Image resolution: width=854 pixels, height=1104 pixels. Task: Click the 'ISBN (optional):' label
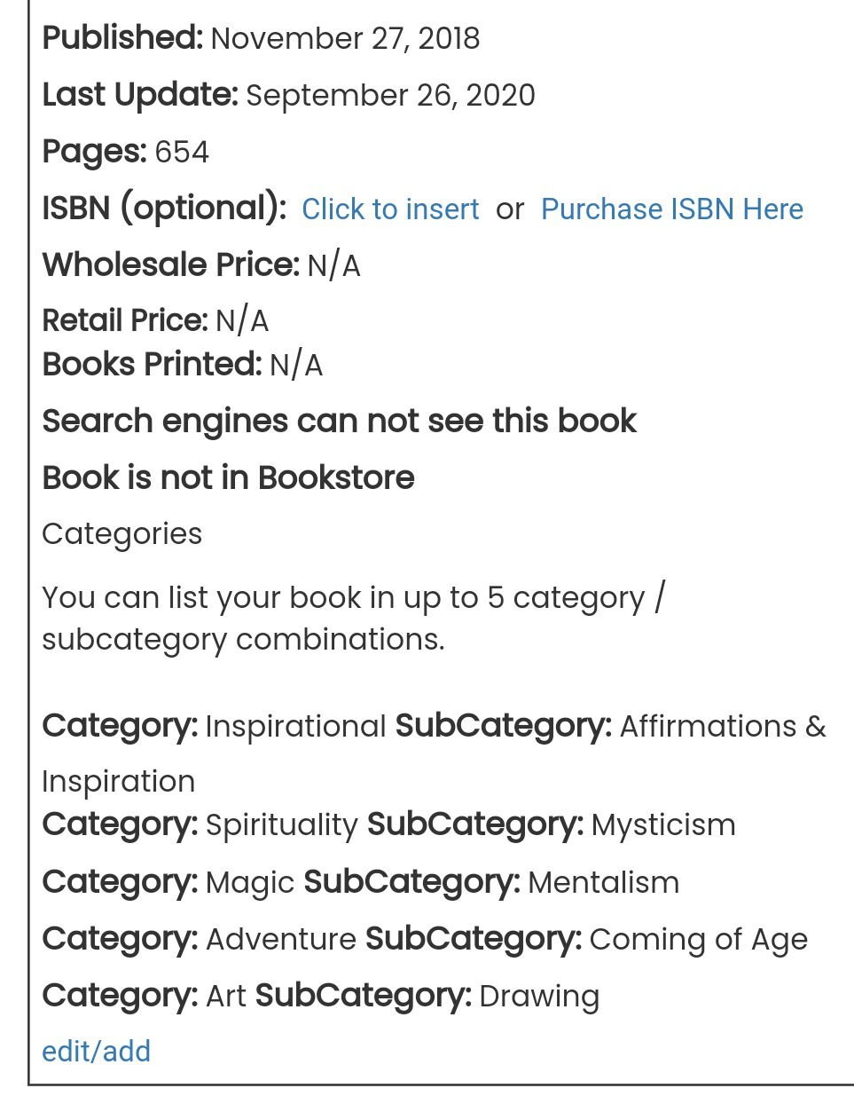(164, 209)
